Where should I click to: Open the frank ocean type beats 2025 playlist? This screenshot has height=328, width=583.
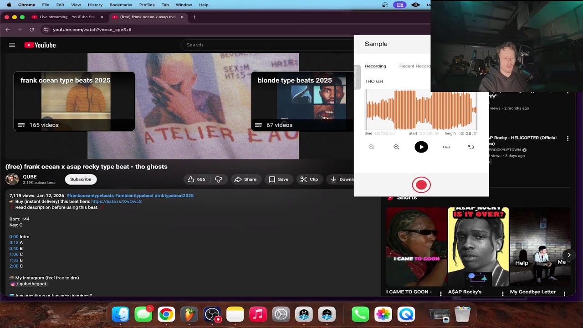tap(74, 101)
